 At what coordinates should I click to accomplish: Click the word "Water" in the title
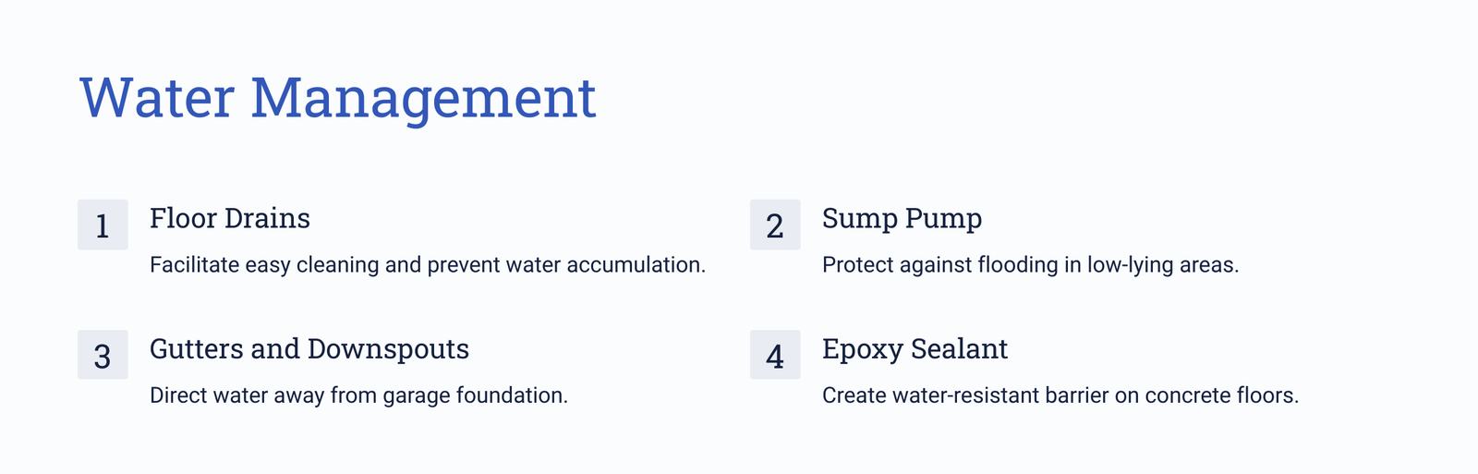[157, 98]
